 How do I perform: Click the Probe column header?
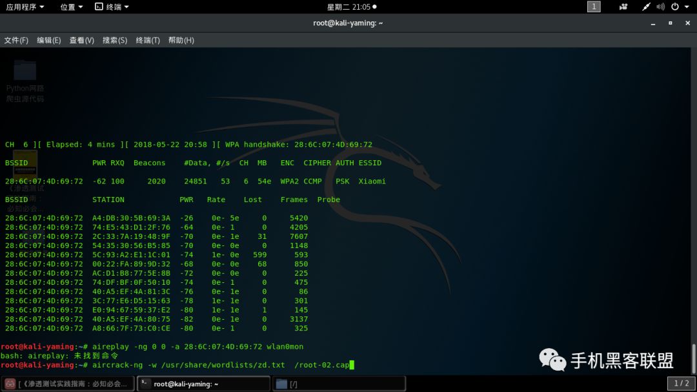pos(328,200)
